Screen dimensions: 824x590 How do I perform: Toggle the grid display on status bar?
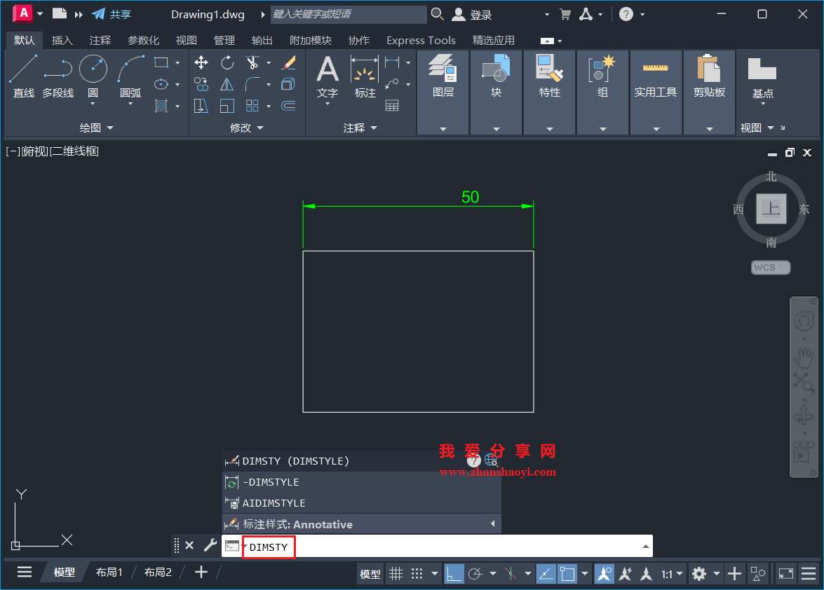click(x=396, y=573)
